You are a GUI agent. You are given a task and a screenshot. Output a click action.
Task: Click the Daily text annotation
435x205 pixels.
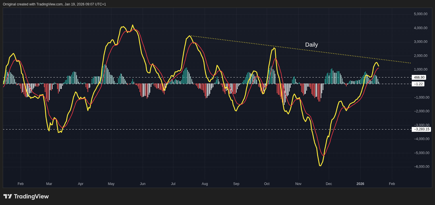312,45
